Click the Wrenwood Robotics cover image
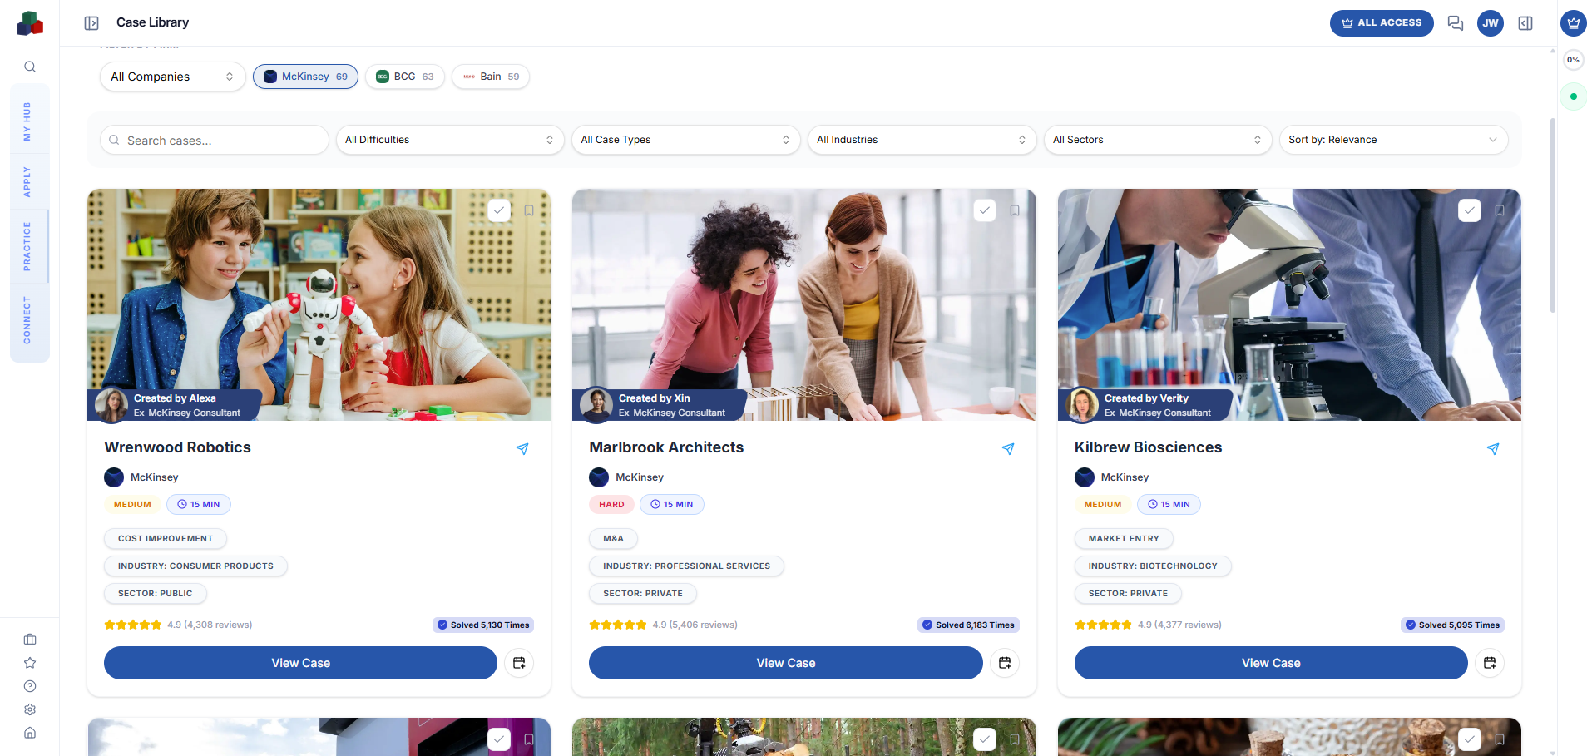This screenshot has width=1587, height=756. tap(319, 304)
